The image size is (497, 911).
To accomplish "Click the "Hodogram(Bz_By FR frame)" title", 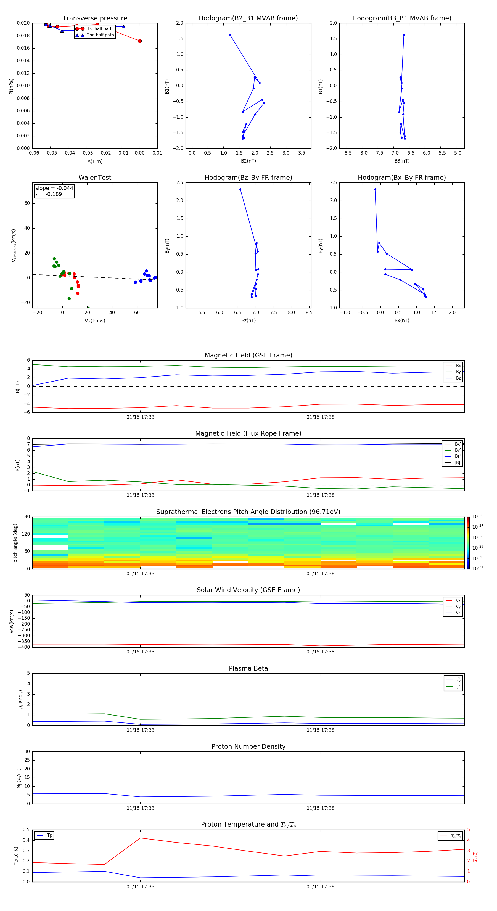I will point(248,178).
